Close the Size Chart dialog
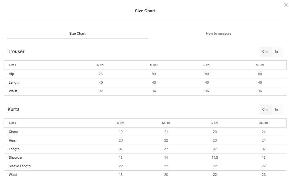Image resolution: width=289 pixels, height=193 pixels. pyautogui.click(x=286, y=5)
